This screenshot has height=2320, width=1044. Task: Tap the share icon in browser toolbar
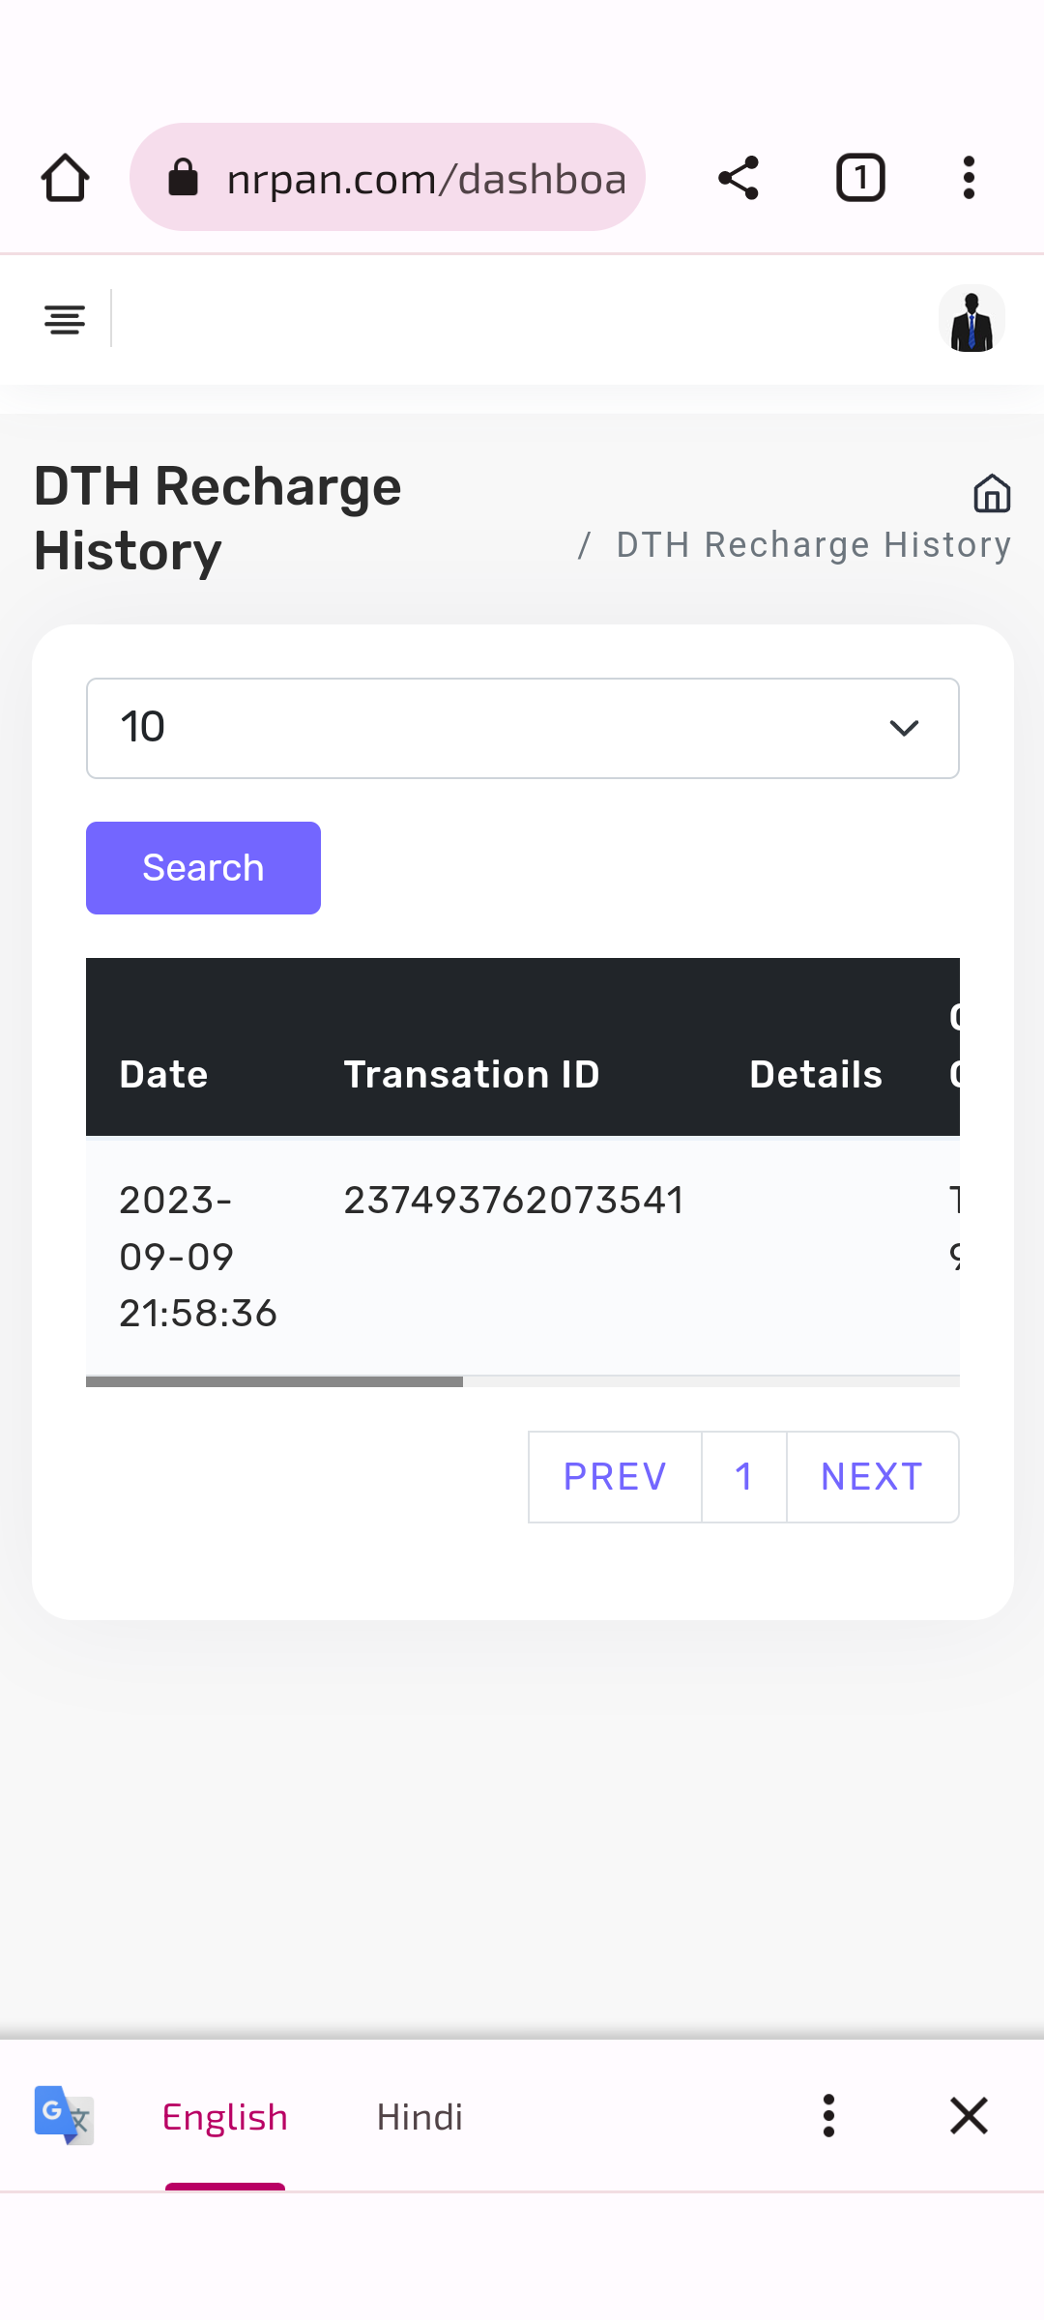pyautogui.click(x=739, y=178)
